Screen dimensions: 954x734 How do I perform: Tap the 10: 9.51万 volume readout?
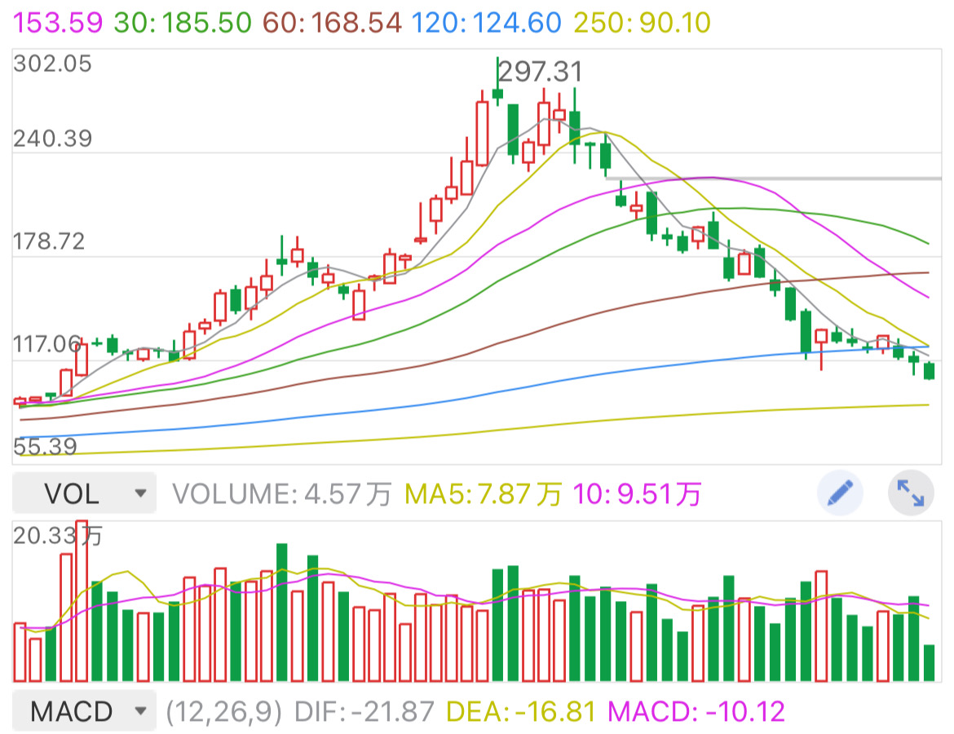638,493
